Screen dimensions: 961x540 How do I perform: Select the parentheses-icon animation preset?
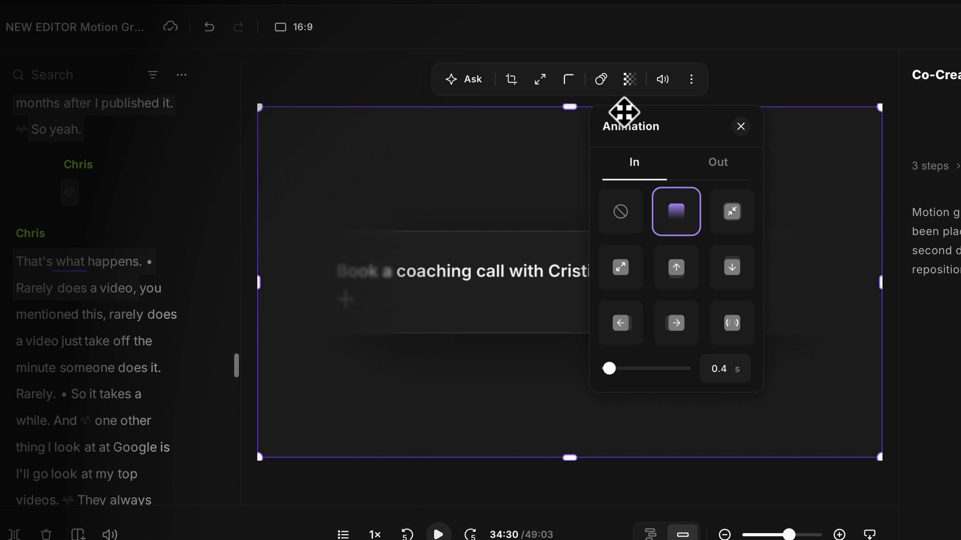pyautogui.click(x=732, y=323)
